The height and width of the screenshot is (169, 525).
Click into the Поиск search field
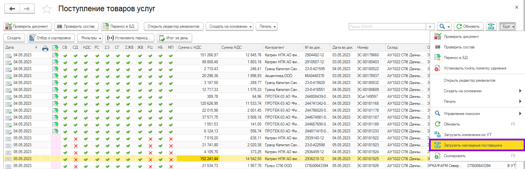point(387,27)
